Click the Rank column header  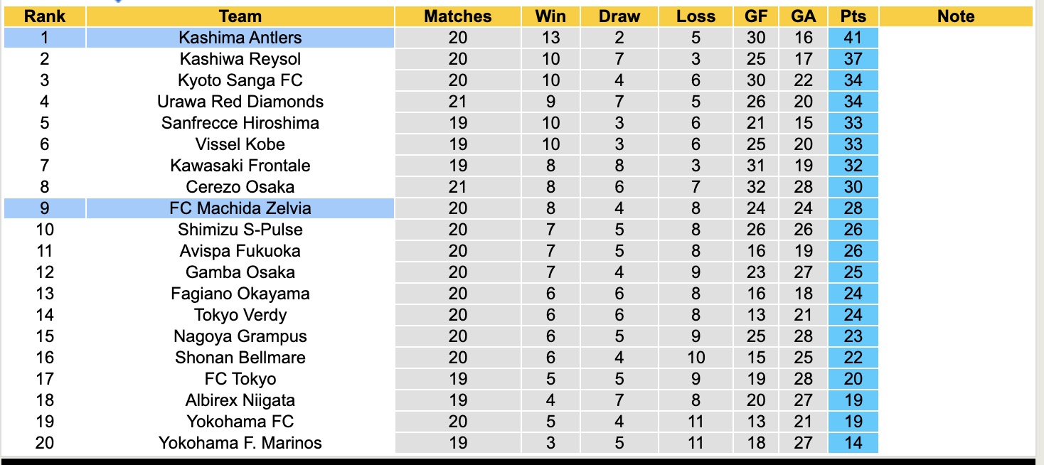pos(44,16)
